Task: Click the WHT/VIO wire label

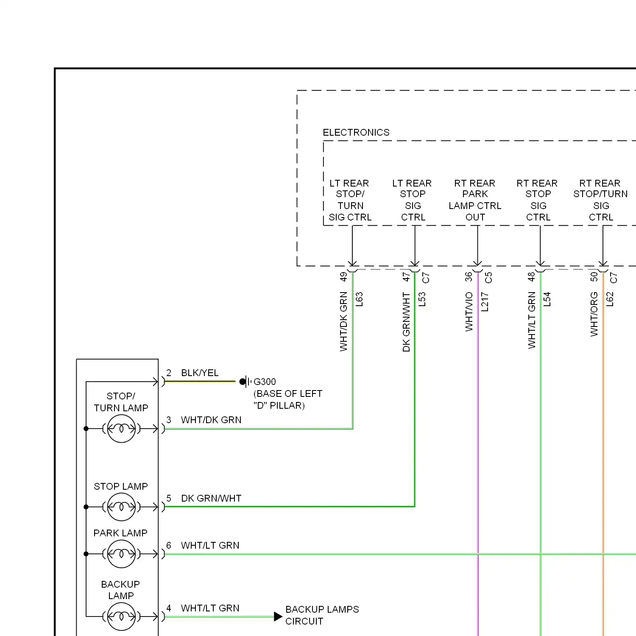Action: [469, 312]
